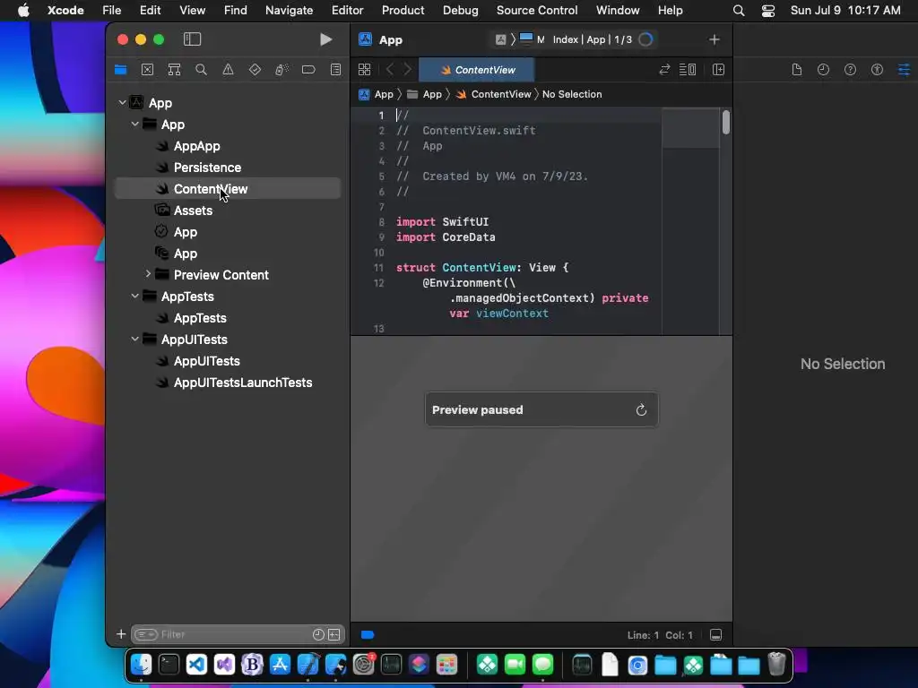Collapse the root App project
918x688 pixels.
(122, 102)
